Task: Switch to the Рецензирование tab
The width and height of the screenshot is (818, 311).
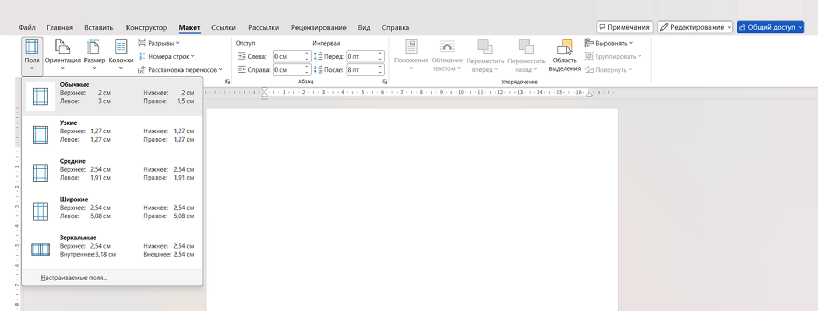Action: tap(319, 27)
